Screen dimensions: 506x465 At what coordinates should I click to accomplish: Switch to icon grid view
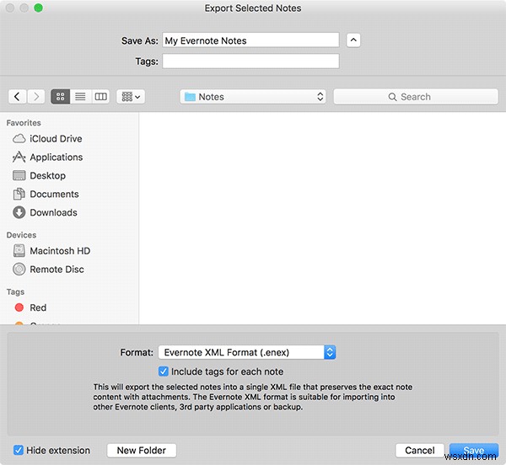point(61,97)
